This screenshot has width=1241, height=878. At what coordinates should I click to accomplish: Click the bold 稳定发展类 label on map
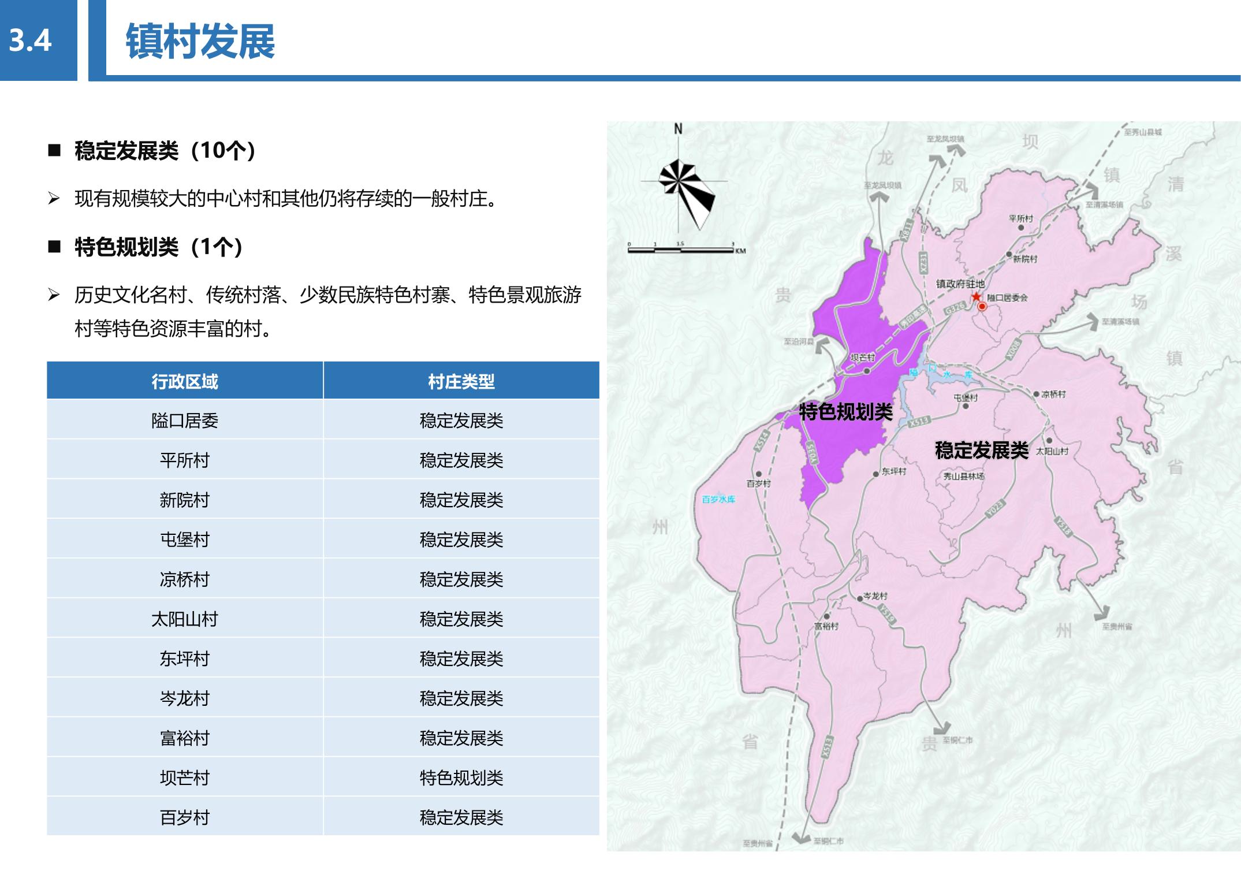click(x=981, y=450)
